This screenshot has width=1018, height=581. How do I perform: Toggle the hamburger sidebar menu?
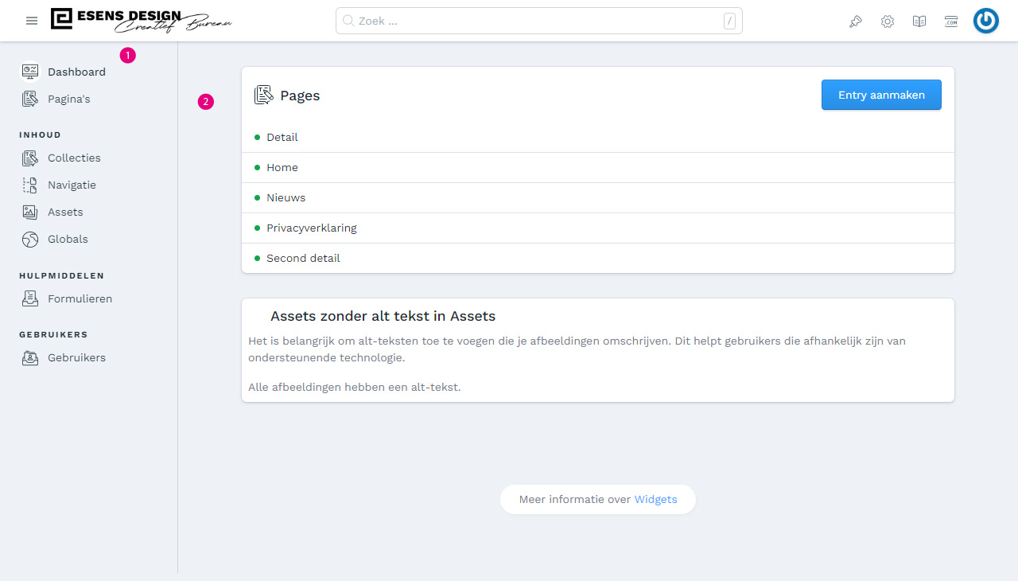point(32,21)
